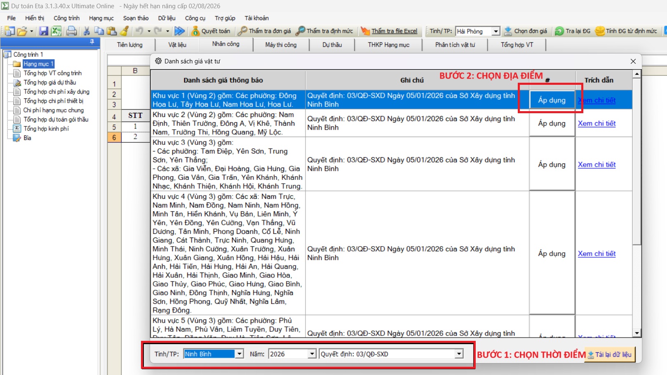The image size is (667, 375).
Task: Open Xem chi tiết link for Khu vực 3
Action: click(597, 165)
